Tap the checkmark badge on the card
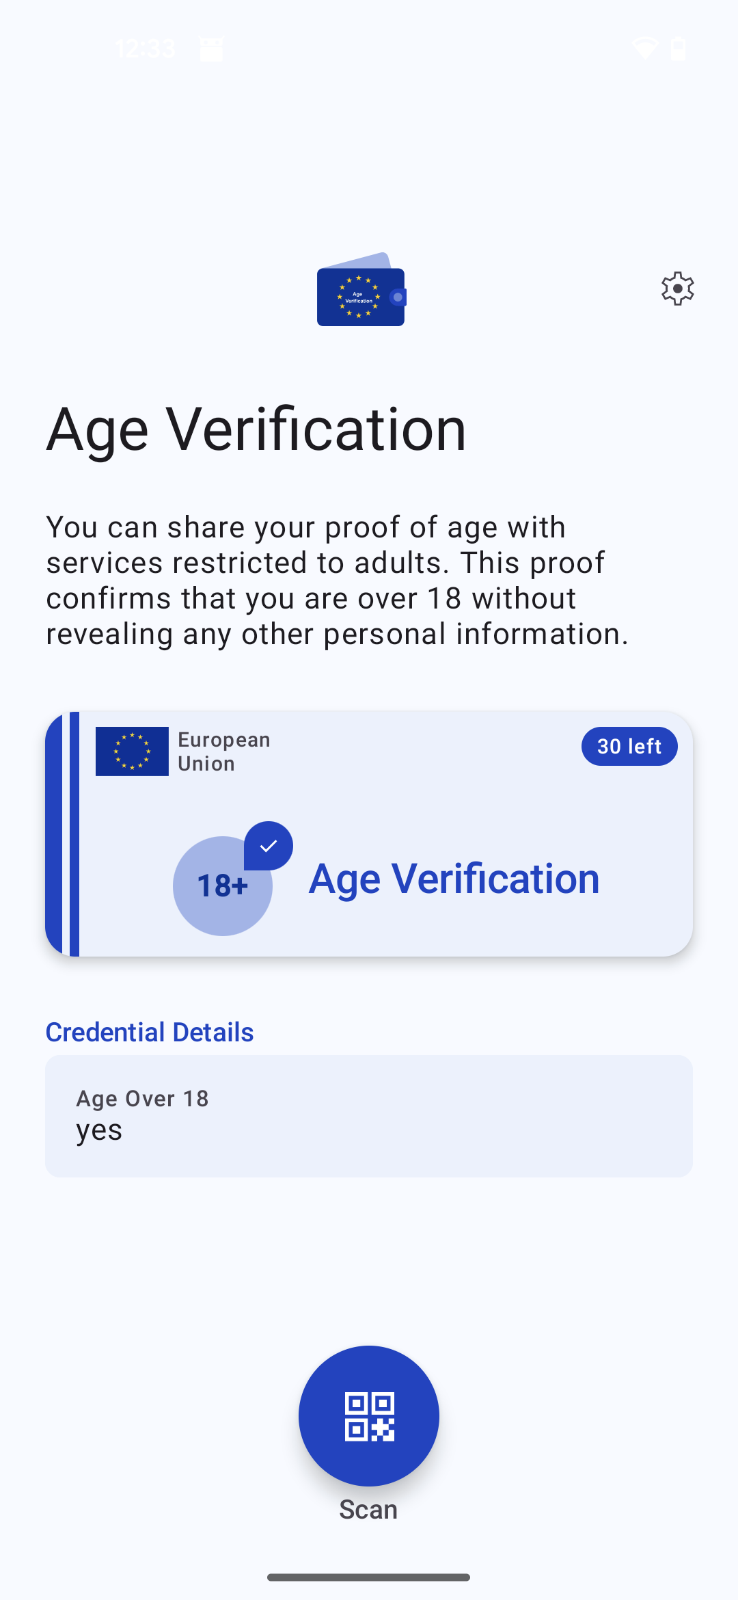 coord(269,846)
